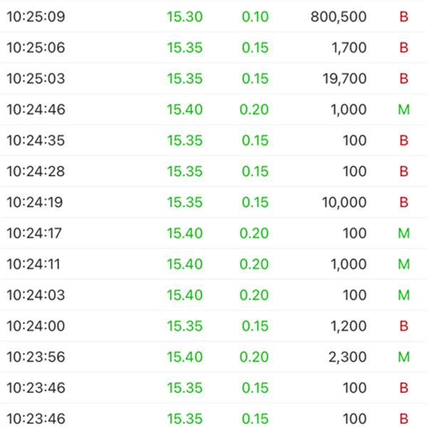Click the 15.40 price at 10:24:46
427x427 pixels.
pos(184,110)
